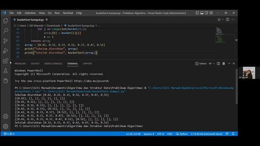Image resolution: width=260 pixels, height=146 pixels.
Task: Open the Customize Layout icon
Action: pyautogui.click(x=211, y=13)
